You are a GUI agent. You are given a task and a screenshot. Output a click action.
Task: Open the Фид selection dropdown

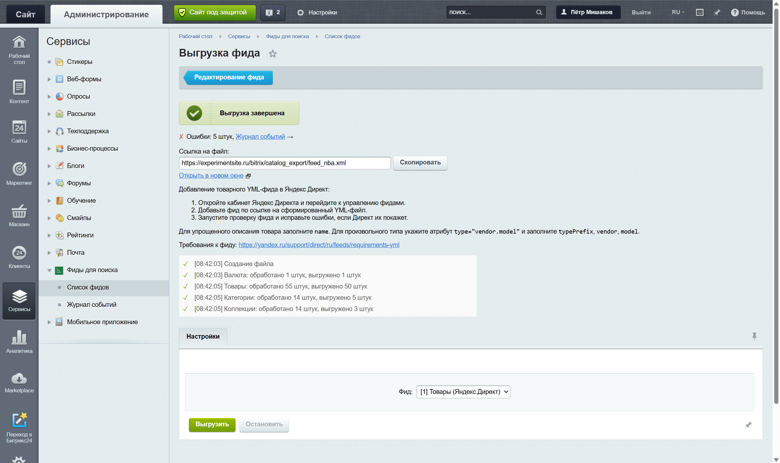463,392
